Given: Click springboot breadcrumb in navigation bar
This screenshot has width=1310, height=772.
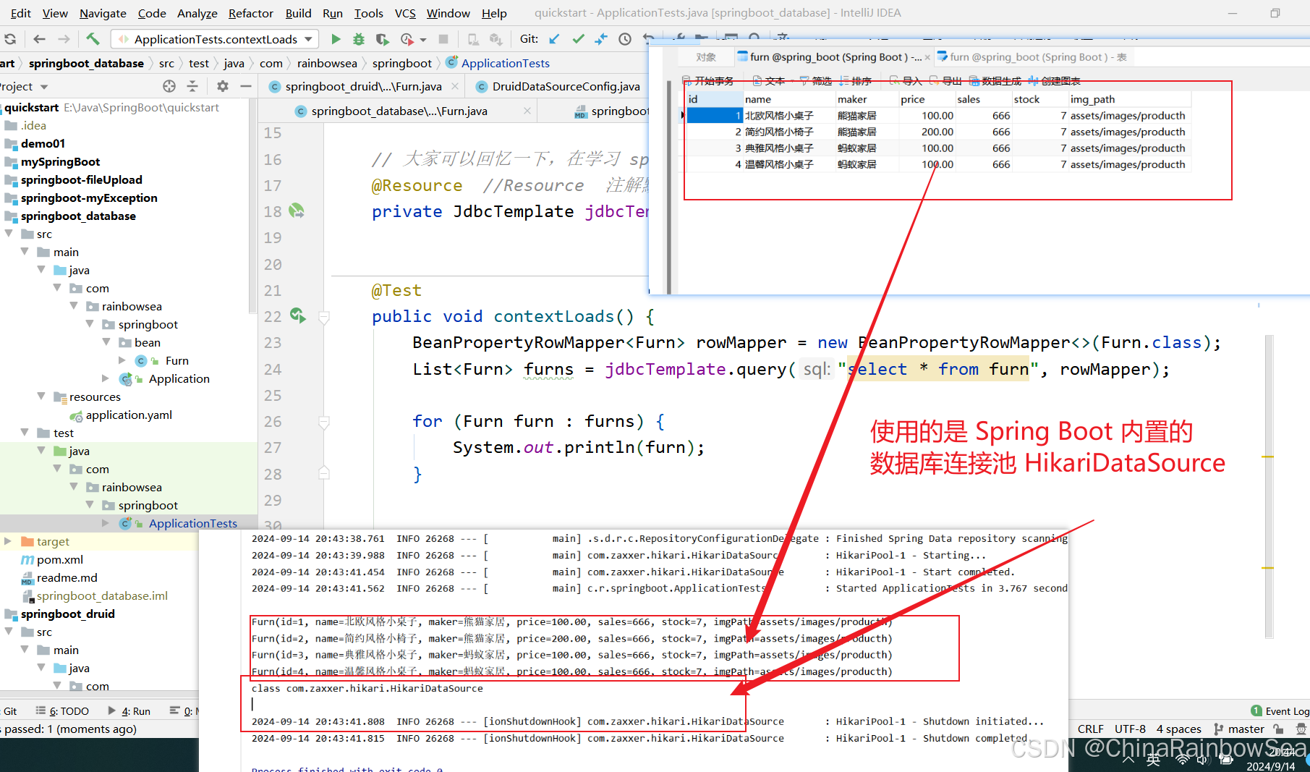Looking at the screenshot, I should 402,63.
